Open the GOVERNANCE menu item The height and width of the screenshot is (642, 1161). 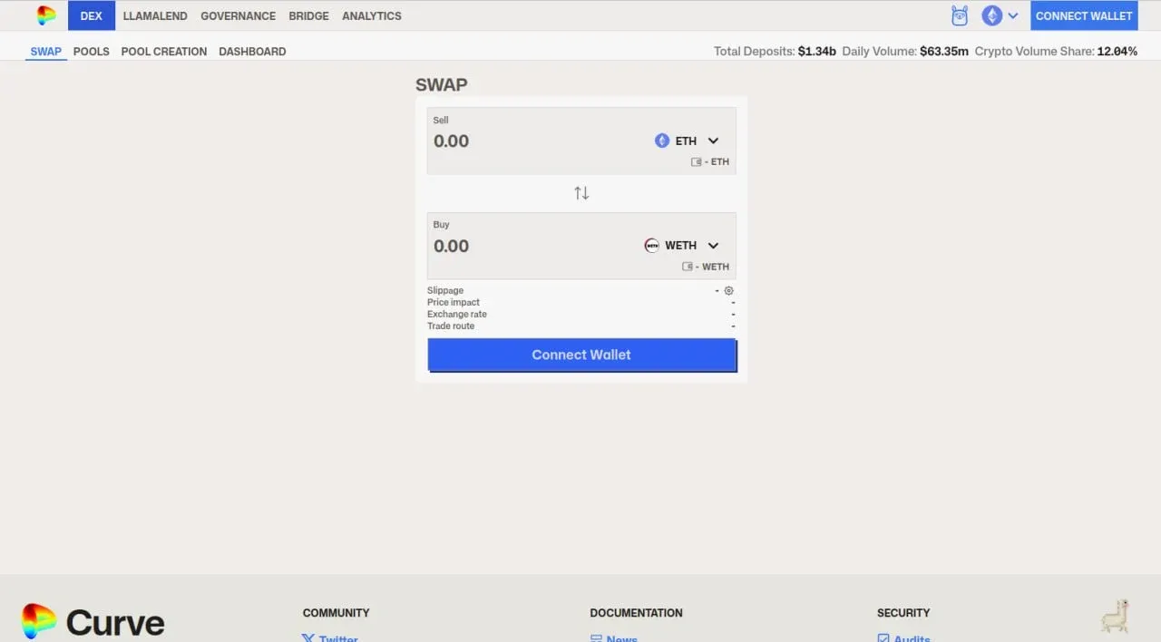click(x=238, y=15)
